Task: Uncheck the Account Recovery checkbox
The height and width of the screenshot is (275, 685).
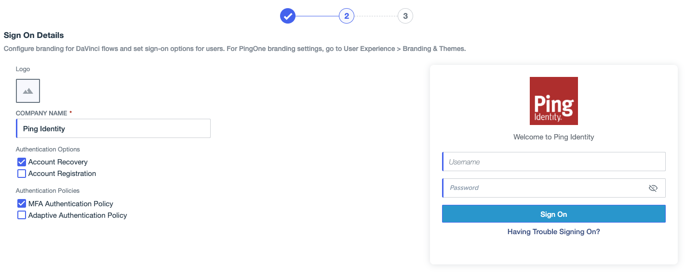Action: point(22,162)
